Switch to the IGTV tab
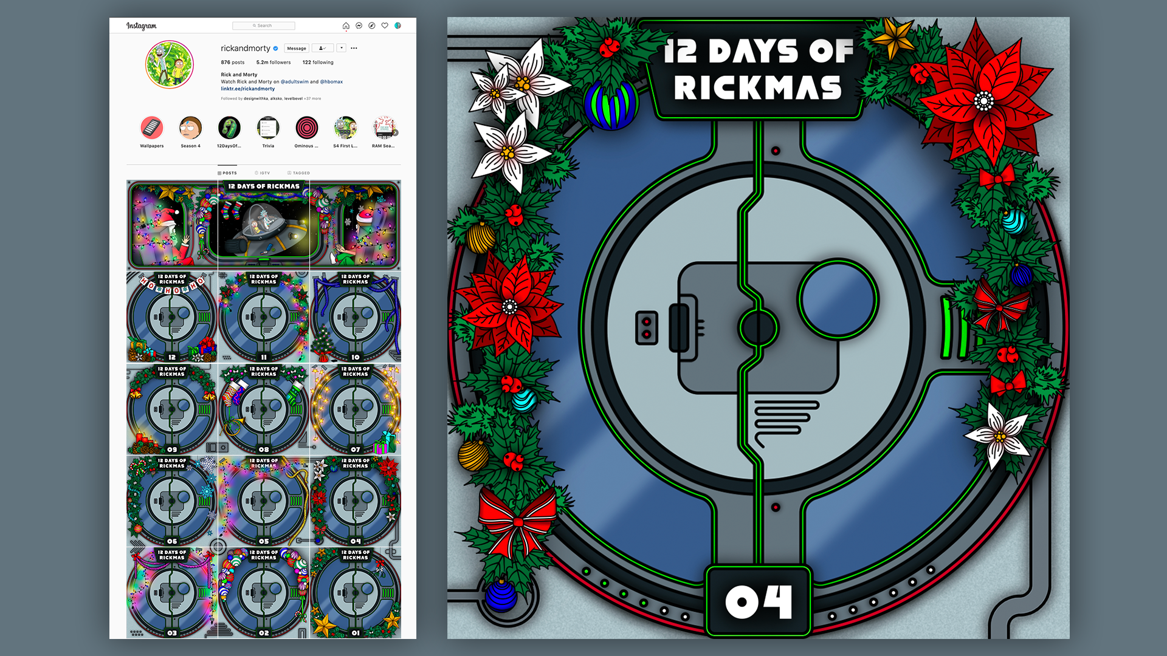1167x656 pixels. (x=262, y=173)
